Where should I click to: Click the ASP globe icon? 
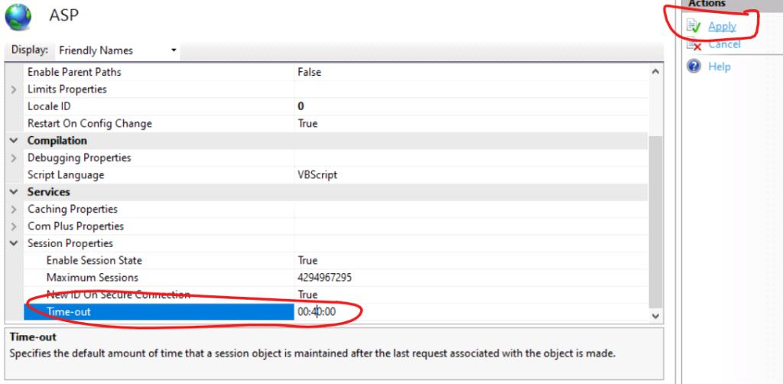(18, 17)
